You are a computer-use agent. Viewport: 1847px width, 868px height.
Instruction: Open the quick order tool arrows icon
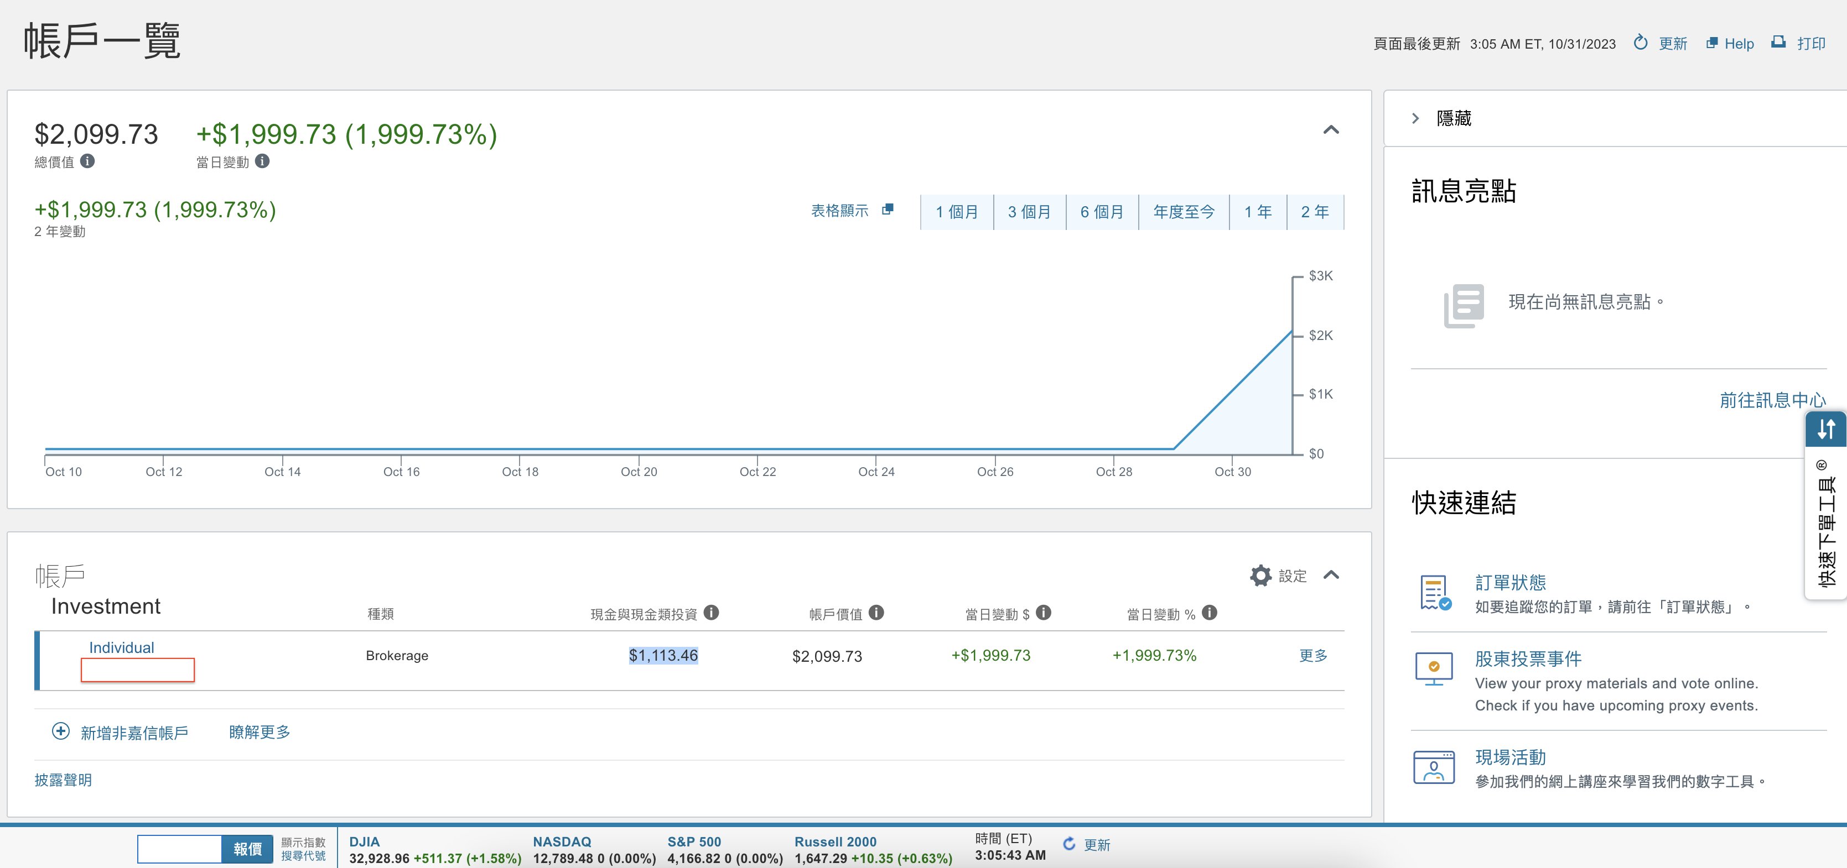pos(1825,430)
